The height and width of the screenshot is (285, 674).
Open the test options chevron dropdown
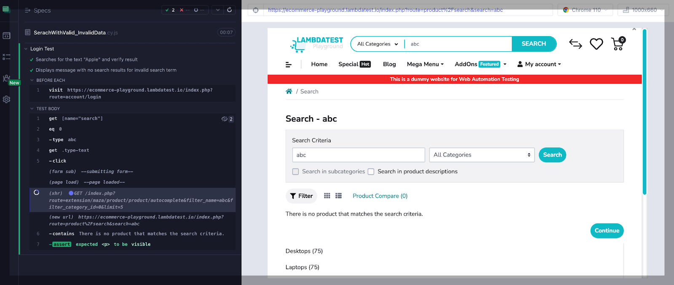(218, 10)
